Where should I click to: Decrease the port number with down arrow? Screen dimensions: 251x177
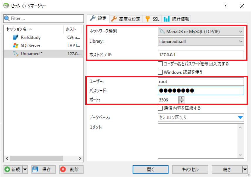point(182,102)
